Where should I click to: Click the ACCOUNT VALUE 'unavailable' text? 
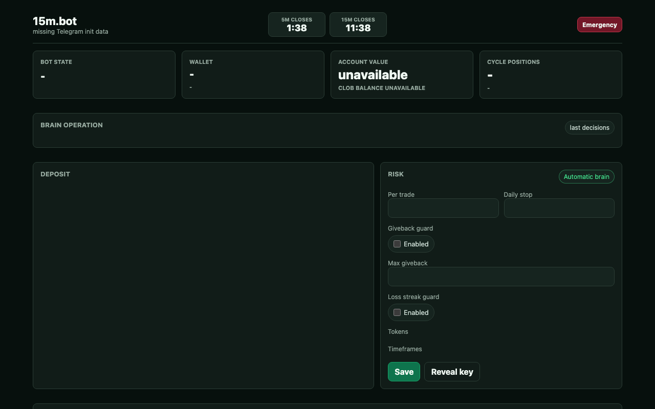[373, 75]
